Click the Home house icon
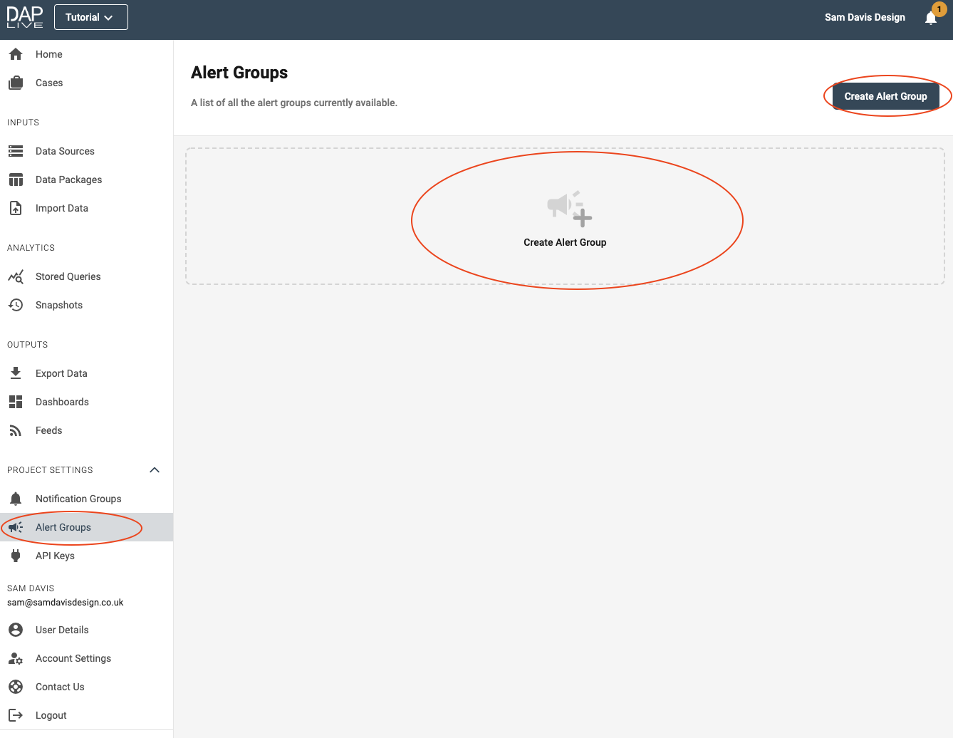Screen dimensions: 953x738 coord(16,54)
